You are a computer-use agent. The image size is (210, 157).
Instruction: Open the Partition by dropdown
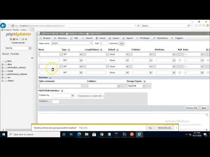coord(63,96)
